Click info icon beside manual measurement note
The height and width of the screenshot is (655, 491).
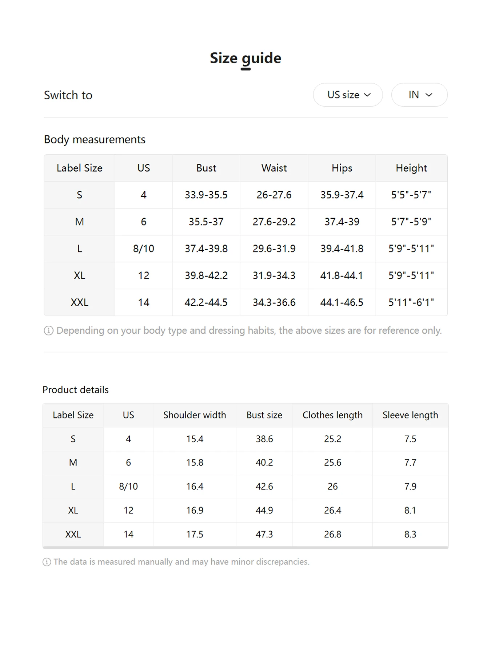point(47,562)
